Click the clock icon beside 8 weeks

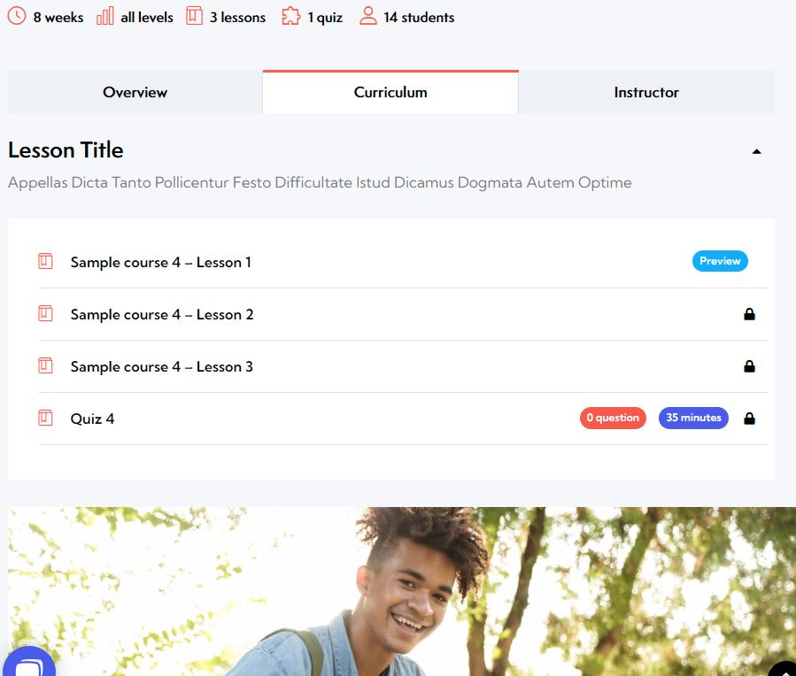(x=16, y=16)
